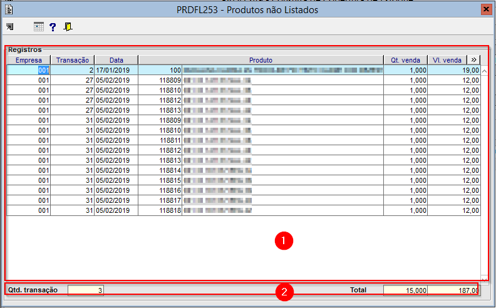The image size is (496, 308).
Task: Select product code 118816 cell
Action: [160, 190]
